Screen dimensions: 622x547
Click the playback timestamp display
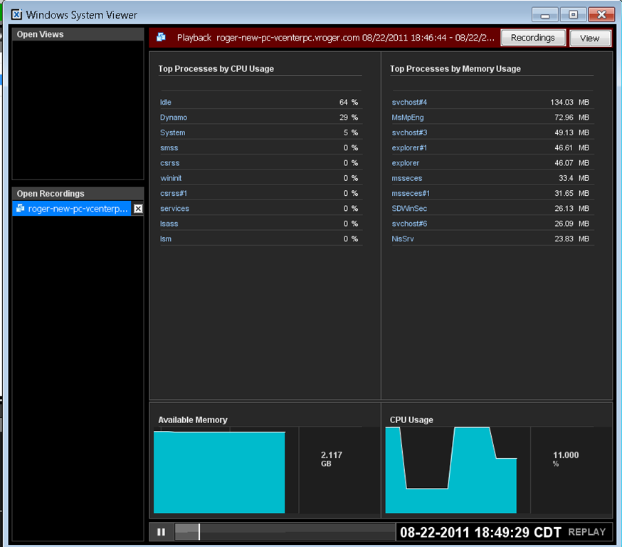click(480, 532)
